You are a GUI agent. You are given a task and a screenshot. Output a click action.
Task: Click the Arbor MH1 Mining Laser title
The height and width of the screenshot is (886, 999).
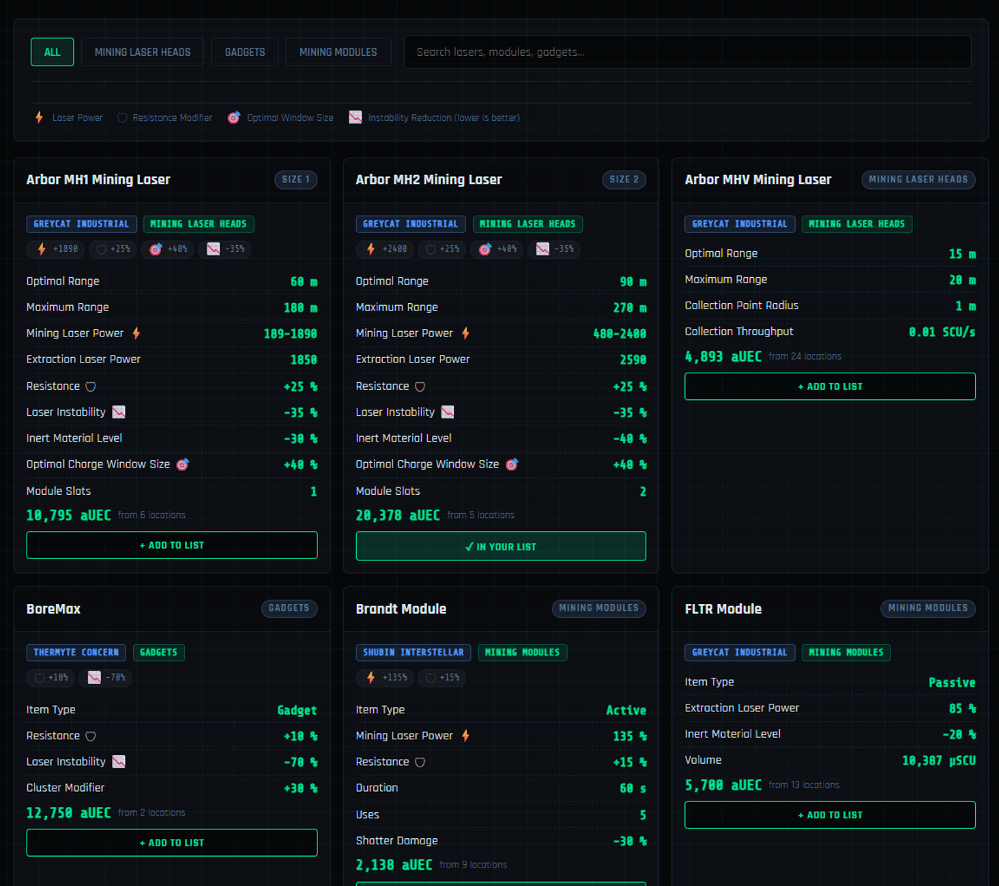pyautogui.click(x=98, y=180)
